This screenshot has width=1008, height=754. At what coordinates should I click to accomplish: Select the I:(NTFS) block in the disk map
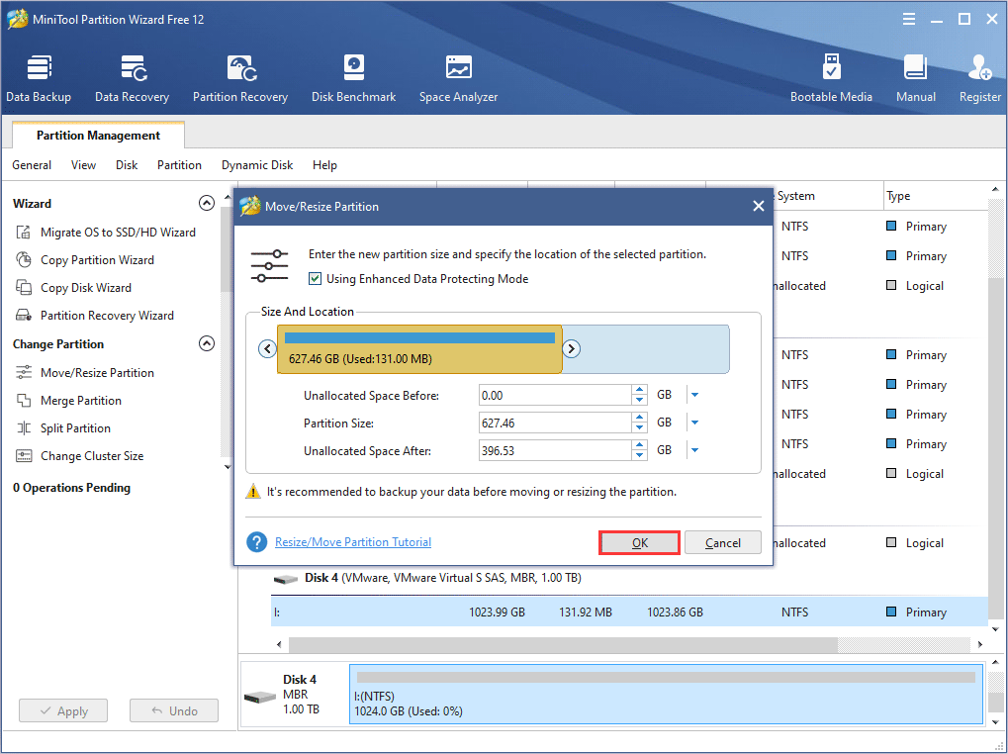point(666,695)
